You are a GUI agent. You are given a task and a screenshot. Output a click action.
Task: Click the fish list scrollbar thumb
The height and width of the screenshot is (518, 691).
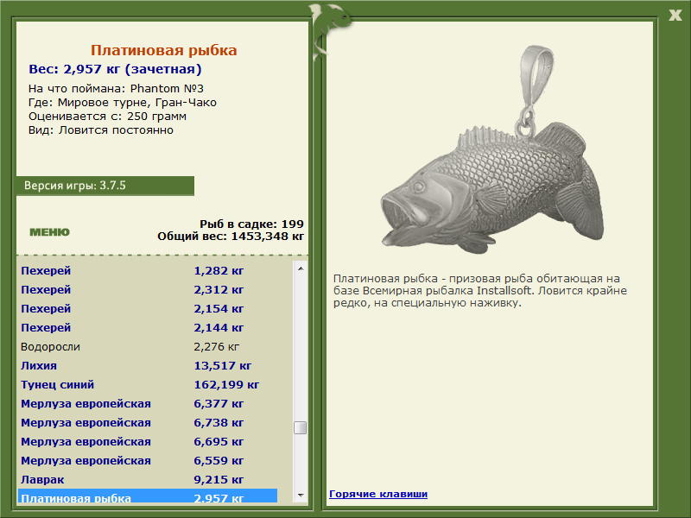(x=300, y=427)
